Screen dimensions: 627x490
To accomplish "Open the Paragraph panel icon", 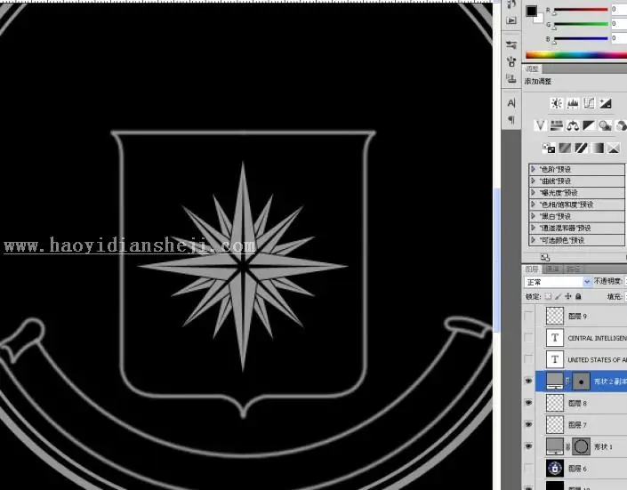I will tap(511, 119).
